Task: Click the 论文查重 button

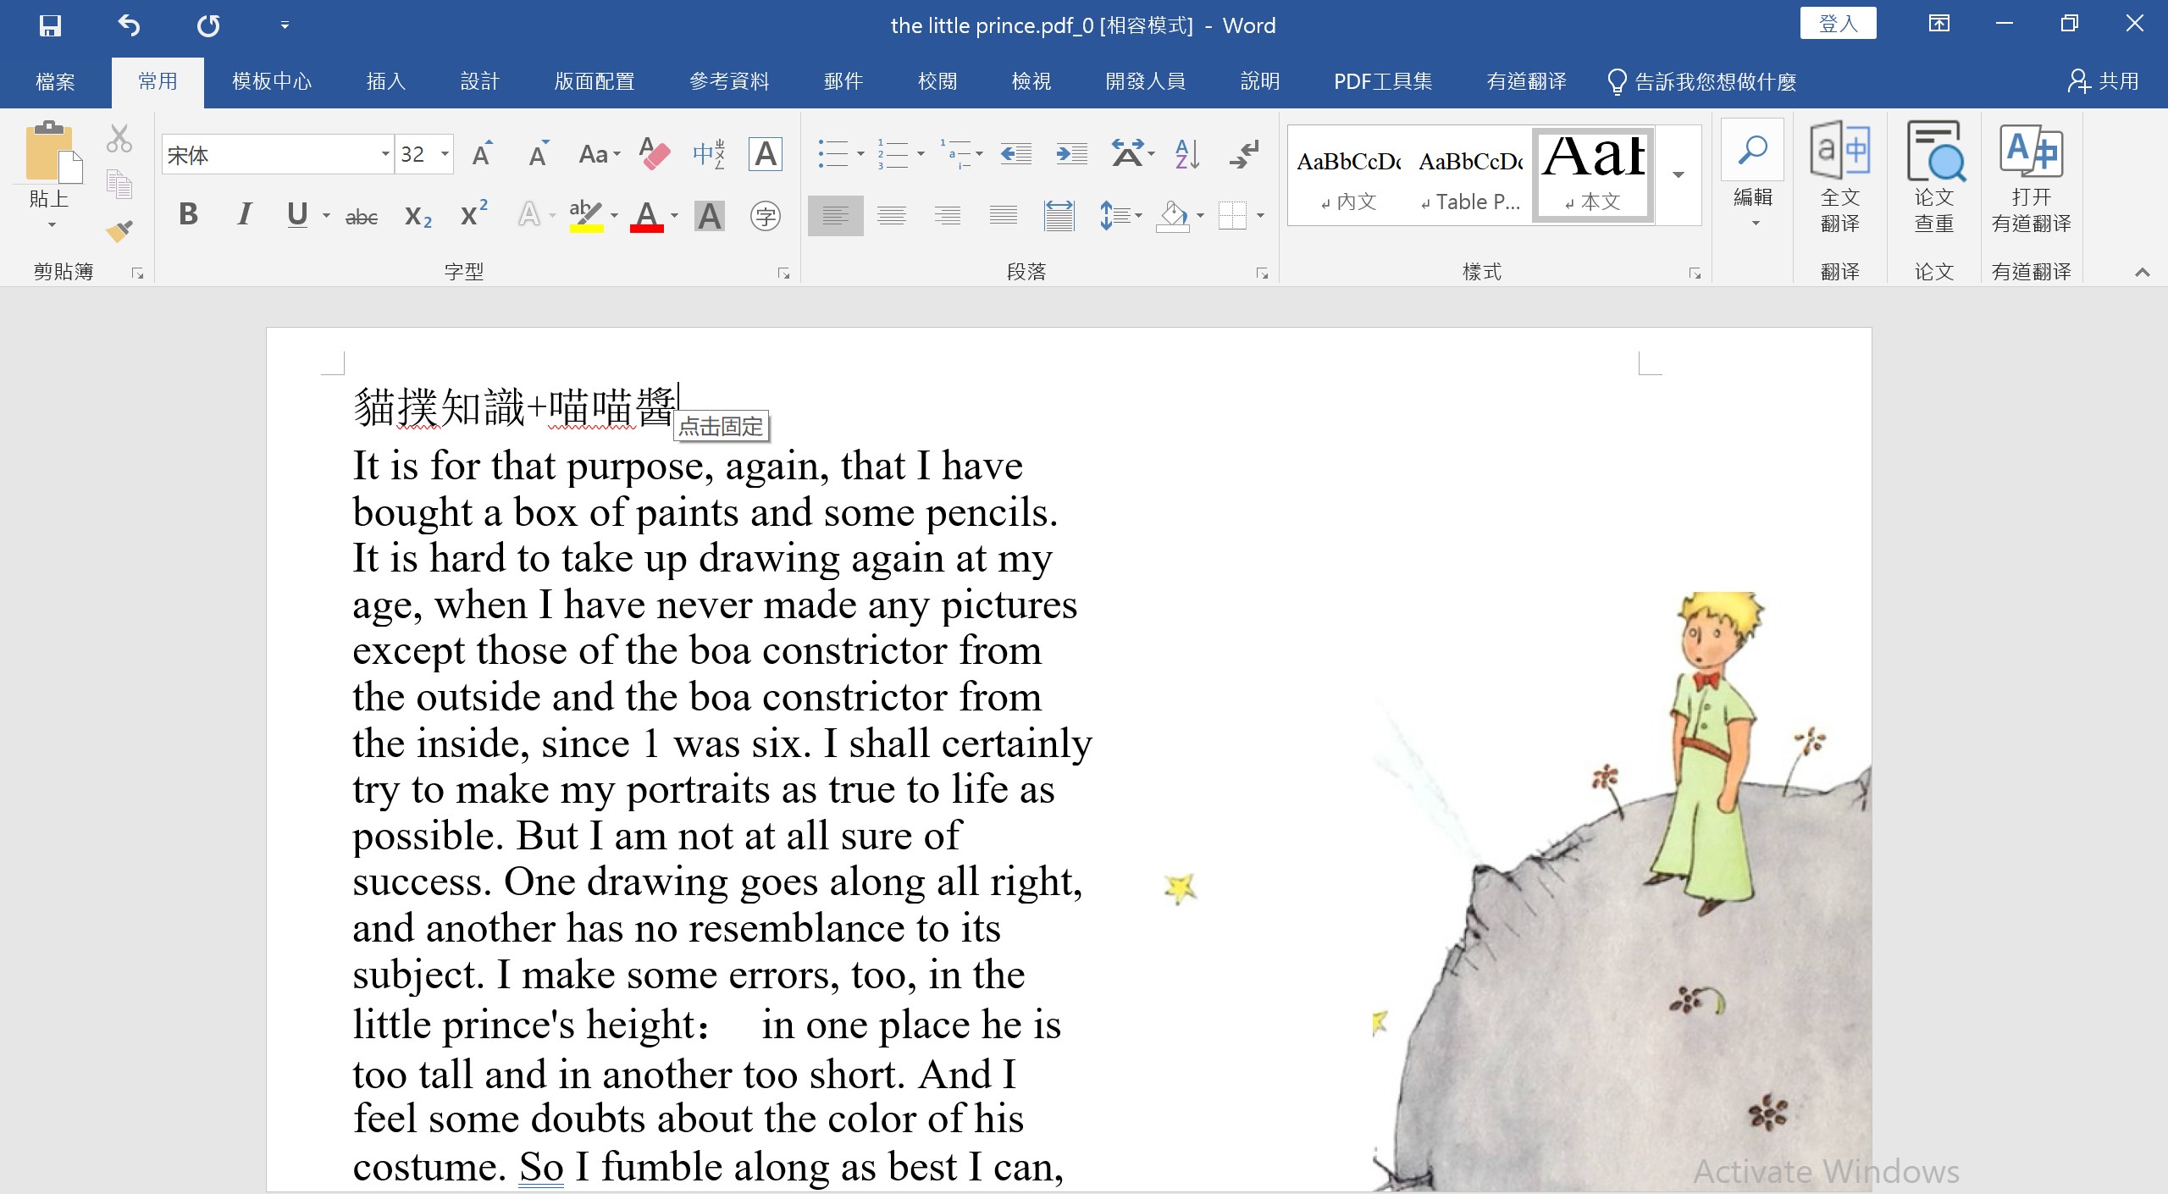Action: 1934,176
